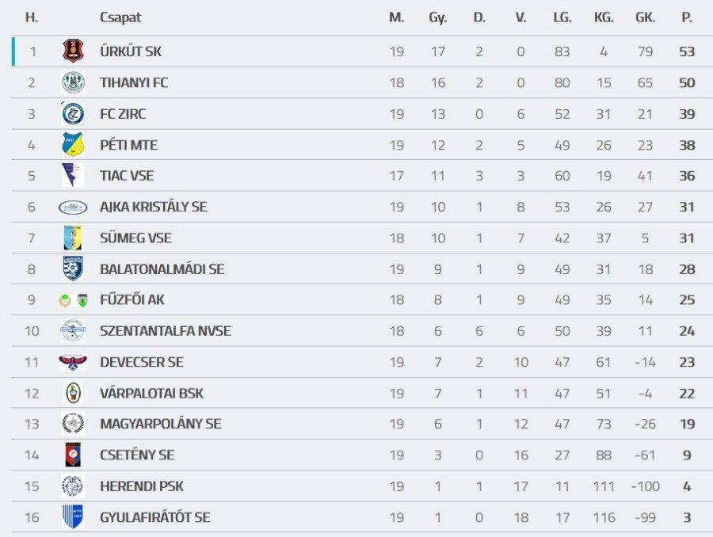The image size is (713, 537).
Task: Select the Devecser SE eagle logo
Action: point(73,362)
